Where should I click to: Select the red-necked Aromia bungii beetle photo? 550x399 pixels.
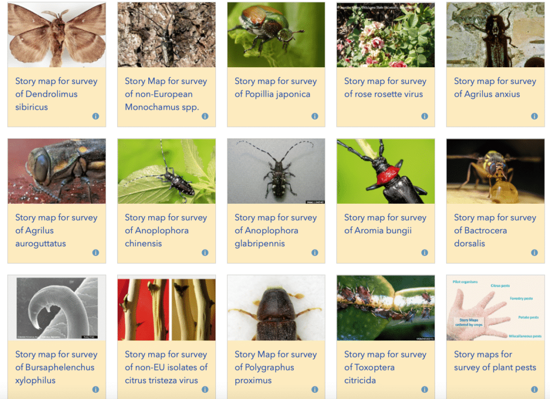386,171
